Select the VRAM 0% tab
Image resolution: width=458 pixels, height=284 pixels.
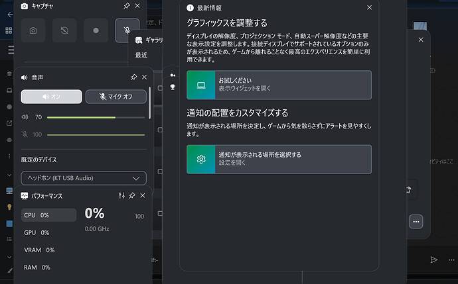(x=39, y=250)
